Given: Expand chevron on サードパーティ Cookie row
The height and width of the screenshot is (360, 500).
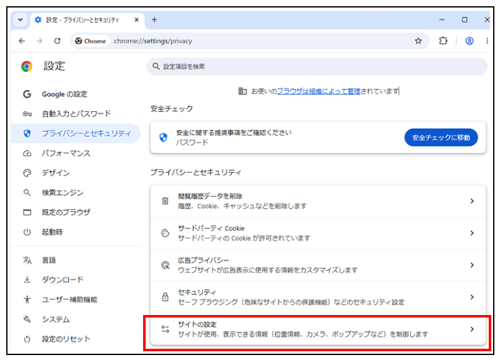Looking at the screenshot, I should [472, 233].
